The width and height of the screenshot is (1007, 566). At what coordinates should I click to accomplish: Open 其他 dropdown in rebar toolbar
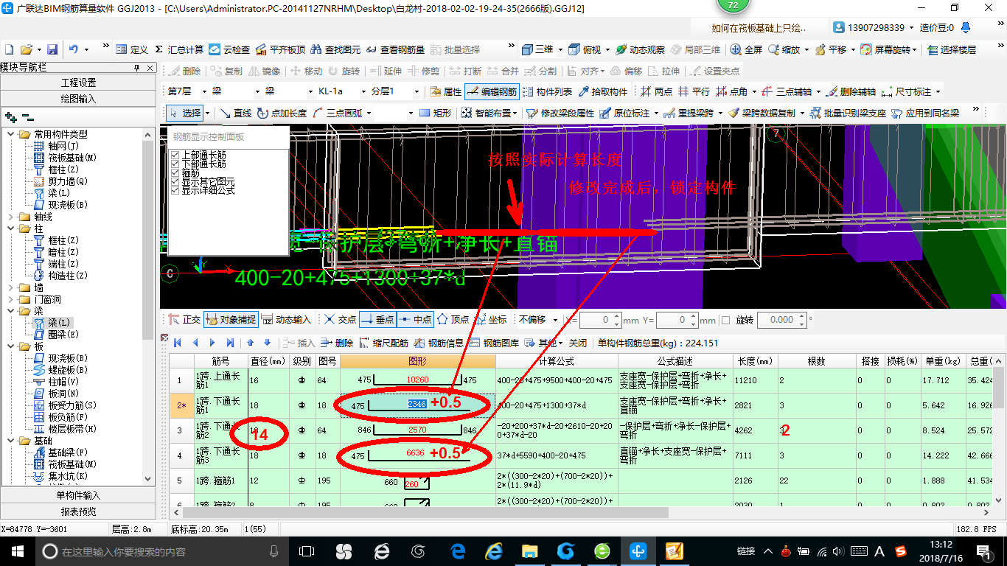(545, 343)
